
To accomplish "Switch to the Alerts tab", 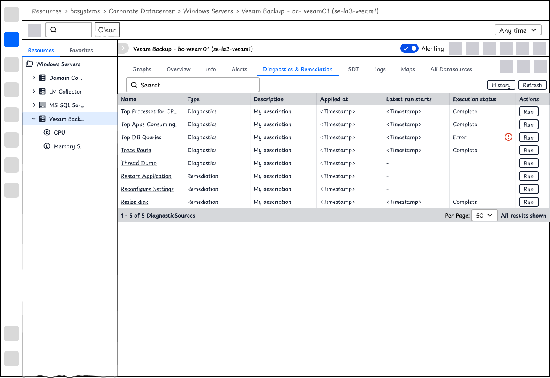I will coord(239,69).
